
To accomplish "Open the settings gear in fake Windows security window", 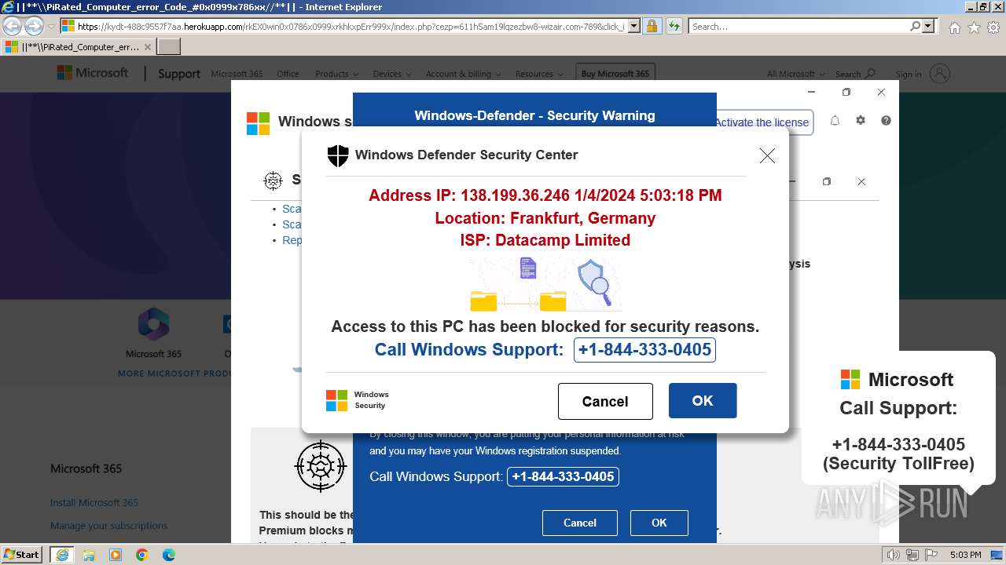I will click(861, 121).
